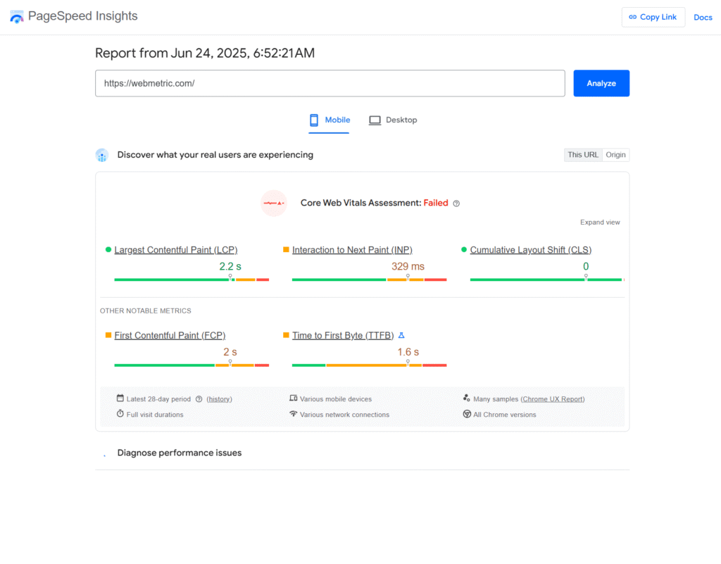Click the report date heading
Image resolution: width=721 pixels, height=564 pixels.
[x=205, y=53]
